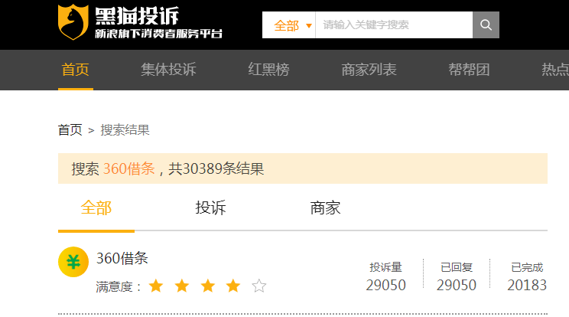Click the magnifying glass search button

[486, 25]
